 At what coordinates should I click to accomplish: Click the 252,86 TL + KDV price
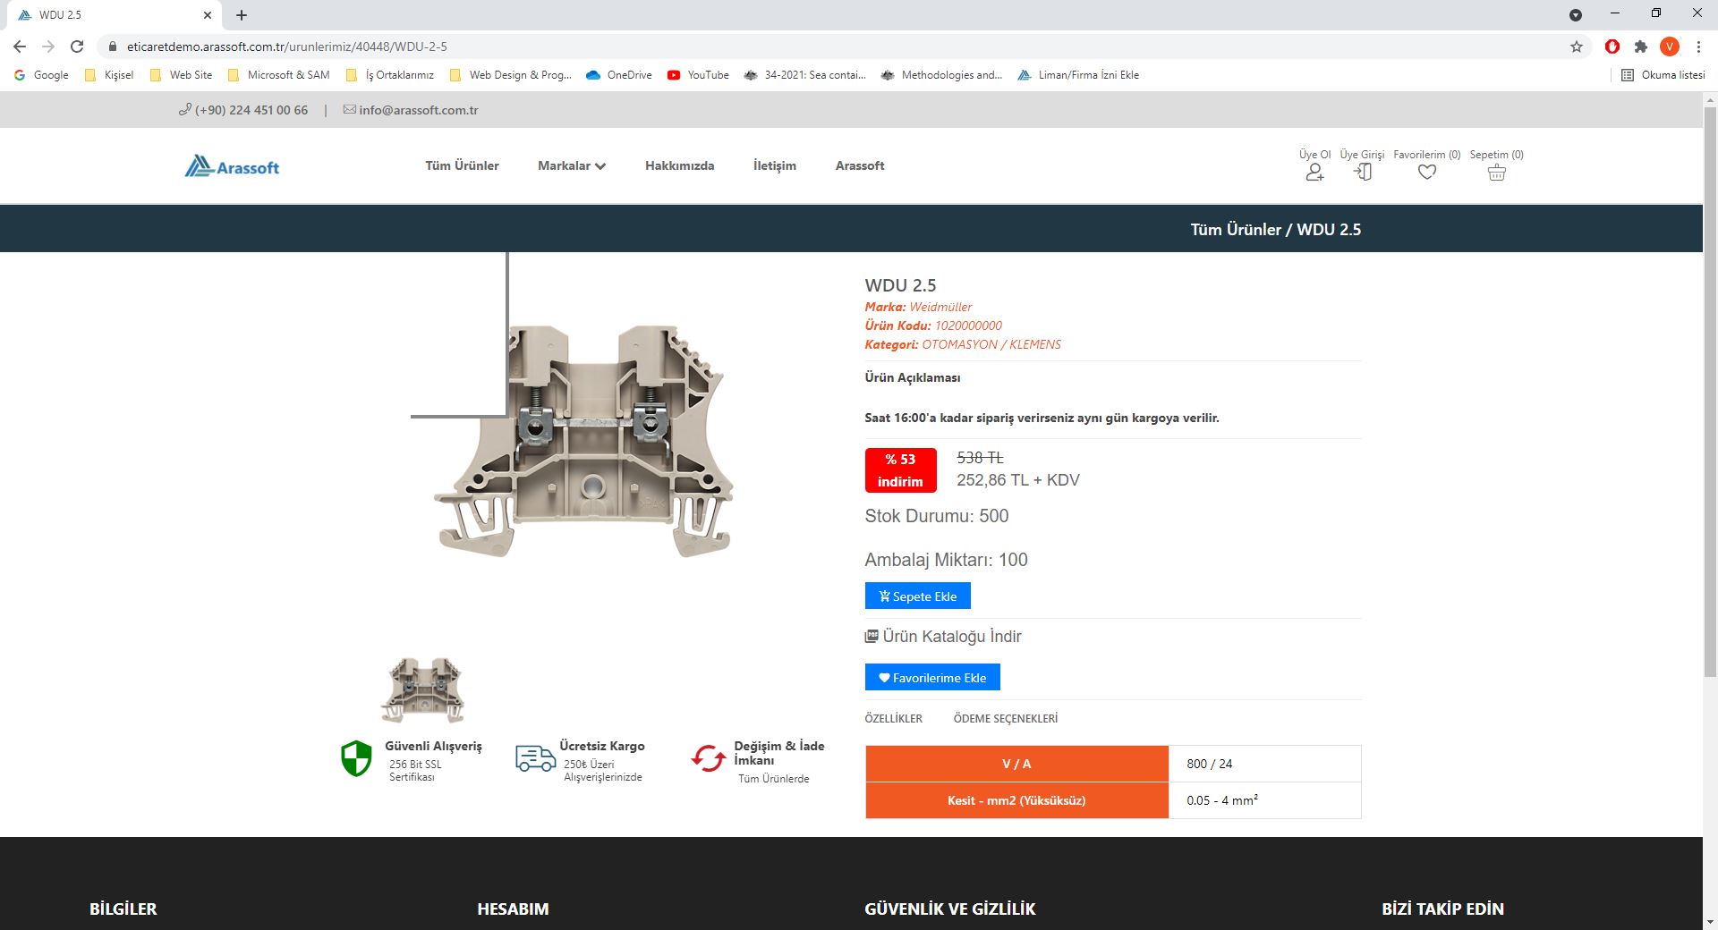click(x=1018, y=480)
